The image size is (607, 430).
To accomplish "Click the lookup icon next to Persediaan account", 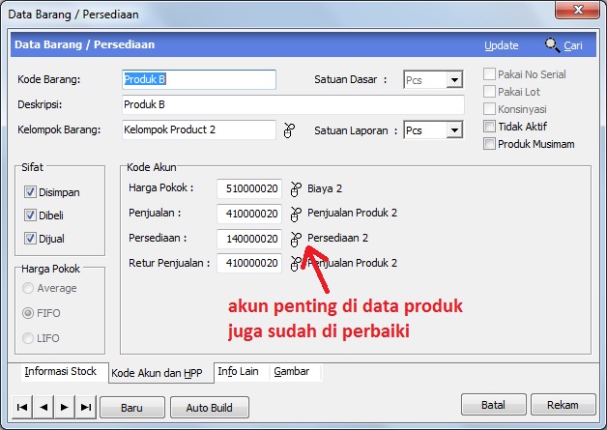I will click(x=296, y=239).
